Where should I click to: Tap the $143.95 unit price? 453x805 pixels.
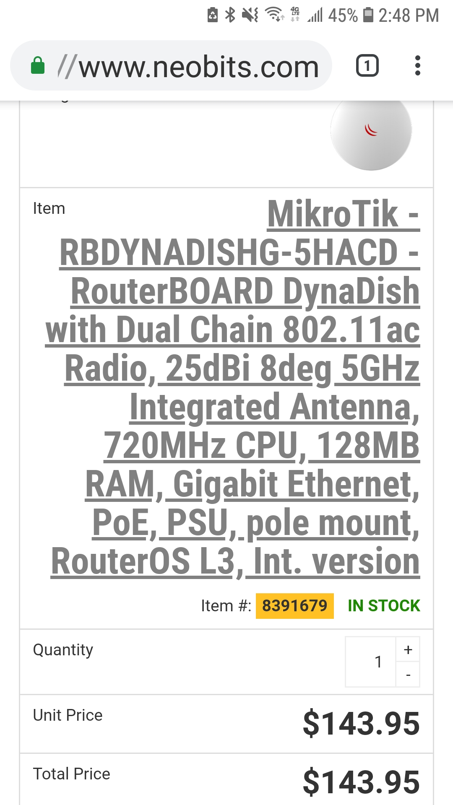coord(361,724)
